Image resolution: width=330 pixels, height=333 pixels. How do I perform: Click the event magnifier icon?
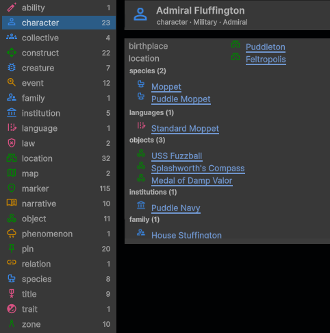click(12, 82)
